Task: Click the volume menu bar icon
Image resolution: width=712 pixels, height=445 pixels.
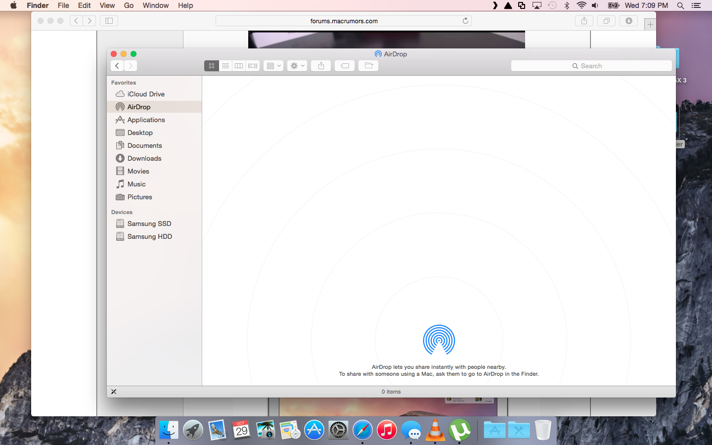Action: pyautogui.click(x=595, y=5)
